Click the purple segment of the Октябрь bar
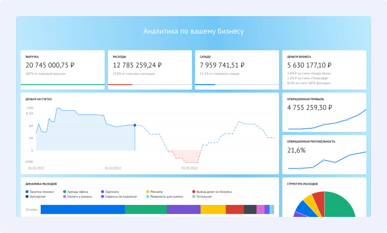Image resolution: width=387 pixels, height=233 pixels. coord(184,209)
